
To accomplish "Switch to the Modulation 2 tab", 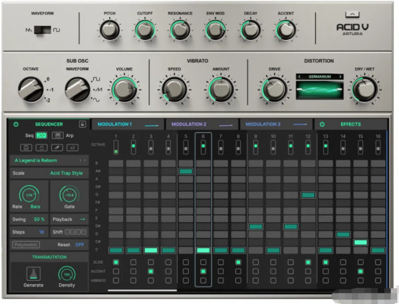I will 202,124.
